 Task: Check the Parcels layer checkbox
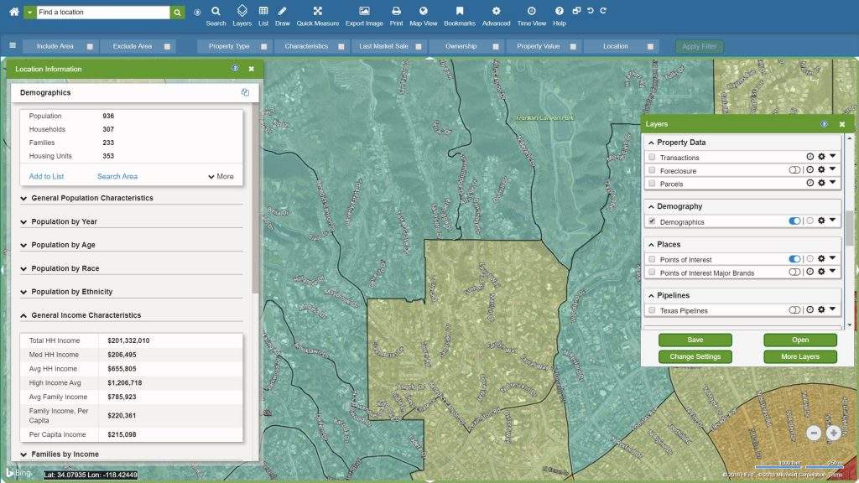[652, 184]
